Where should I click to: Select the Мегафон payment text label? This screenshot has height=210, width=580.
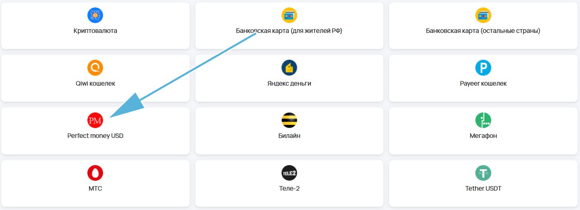(483, 136)
